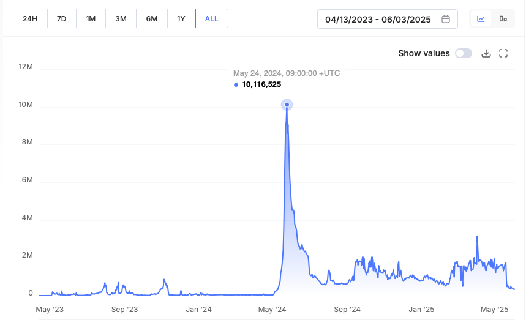
Task: Click the 4M y-axis label
Action: [x=27, y=217]
